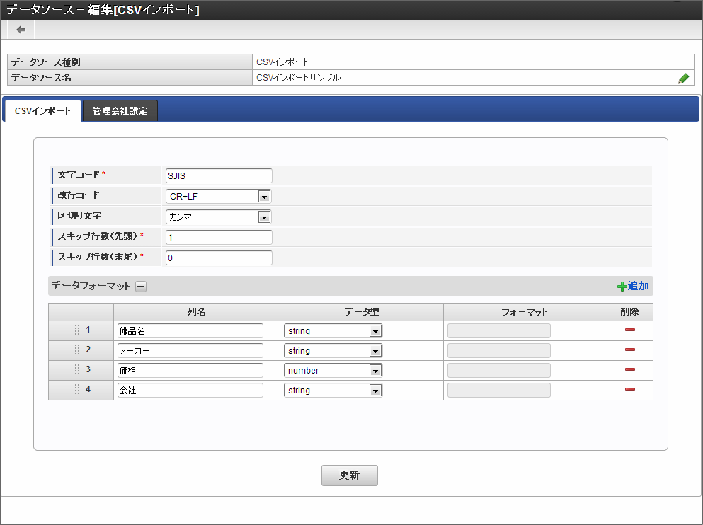Viewport: 703px width, 525px height.
Task: Click the 列名 column header
Action: [197, 312]
